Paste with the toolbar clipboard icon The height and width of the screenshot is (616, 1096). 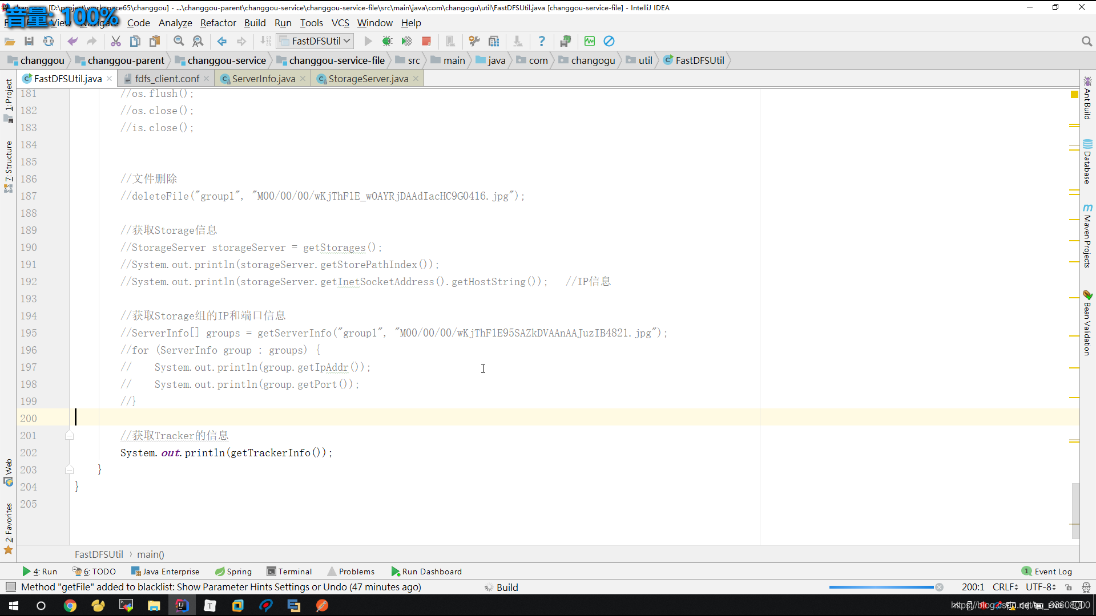tap(155, 41)
